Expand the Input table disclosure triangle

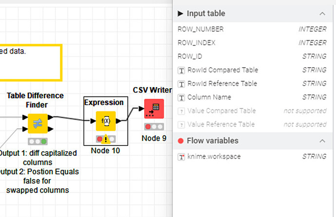180,14
